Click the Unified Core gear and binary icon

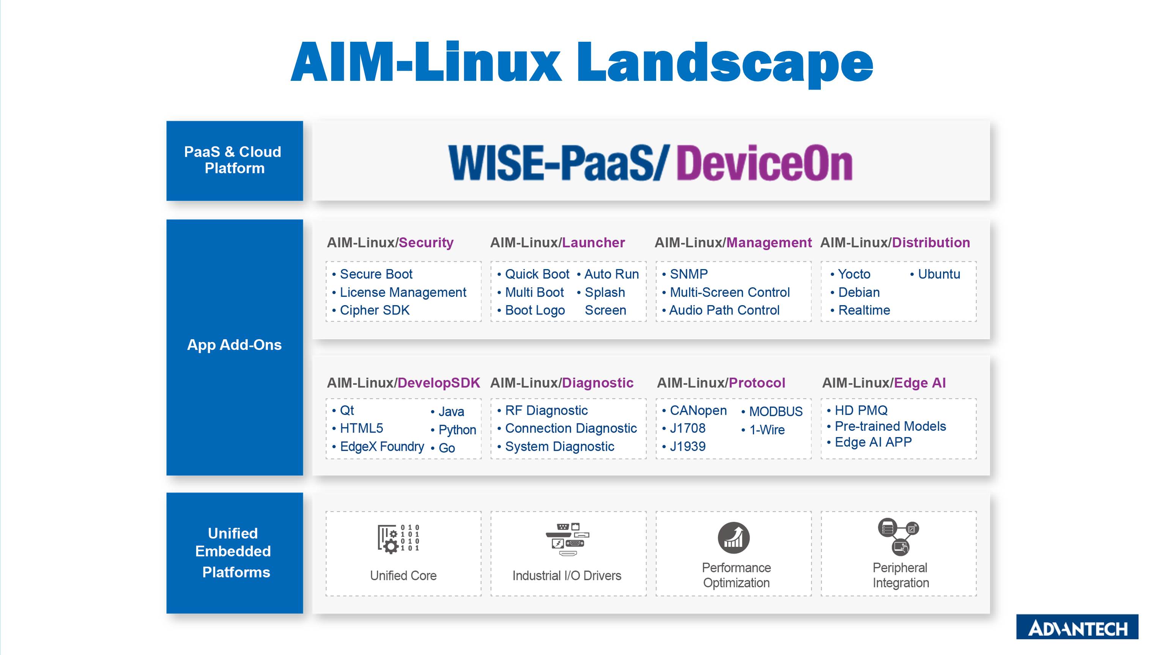pos(399,538)
